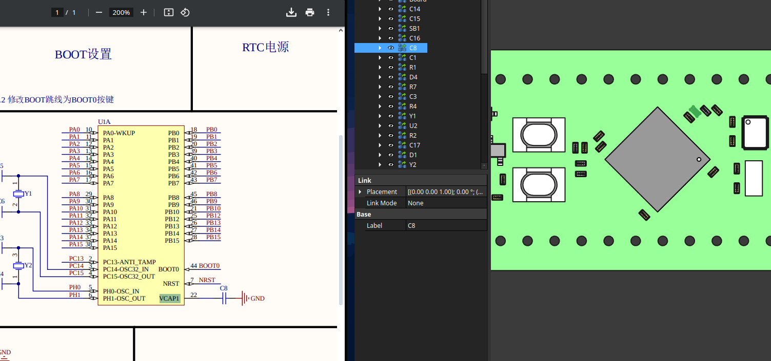Select R7 in the model tree
771x361 pixels.
click(413, 87)
